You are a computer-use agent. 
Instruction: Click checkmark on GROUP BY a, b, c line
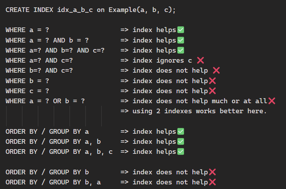pyautogui.click(x=180, y=152)
